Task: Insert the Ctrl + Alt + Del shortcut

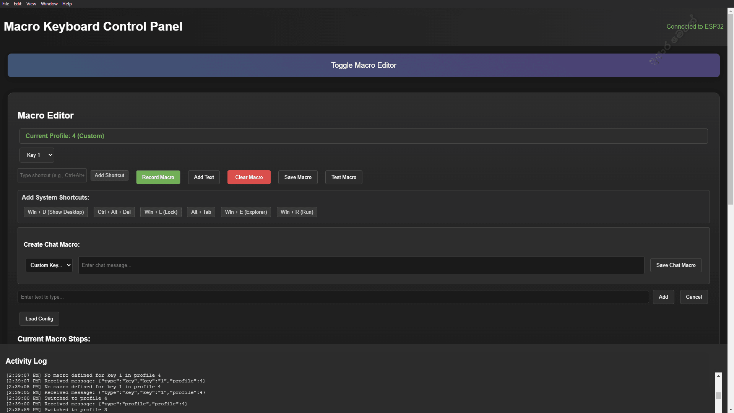Action: click(x=114, y=212)
